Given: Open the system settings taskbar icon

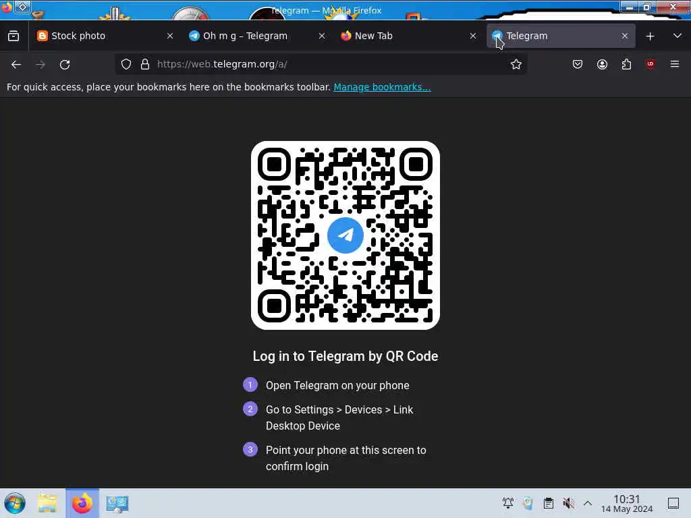Looking at the screenshot, I should tap(117, 503).
